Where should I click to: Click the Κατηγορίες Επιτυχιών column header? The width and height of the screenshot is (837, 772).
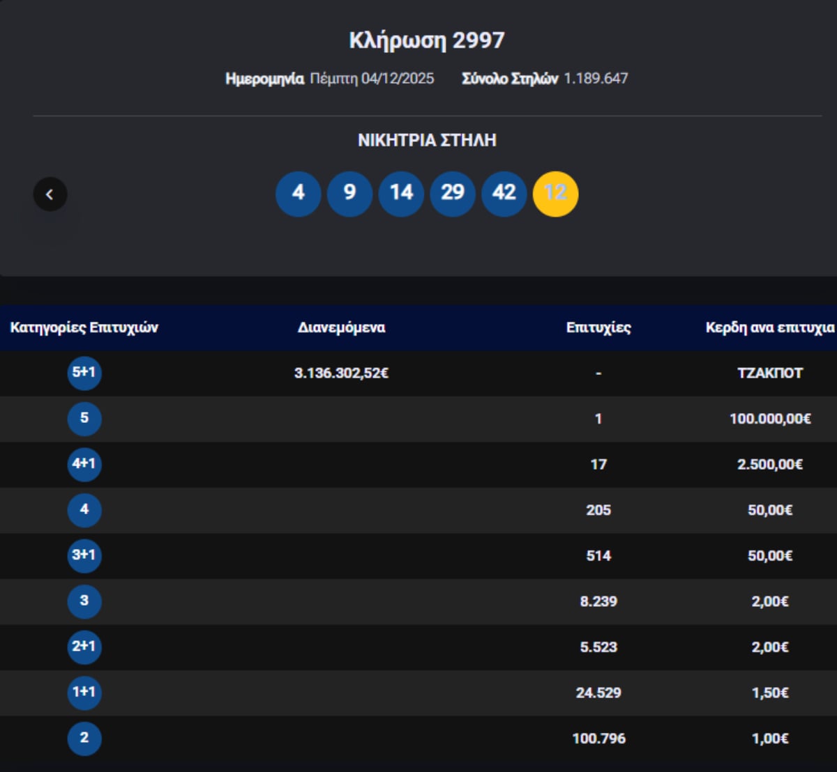point(84,327)
